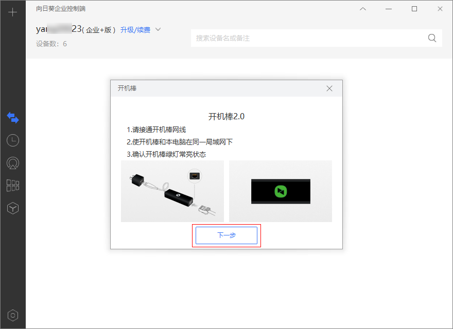The width and height of the screenshot is (453, 329).
Task: Open the remote control arrows sidebar icon
Action: [x=13, y=118]
